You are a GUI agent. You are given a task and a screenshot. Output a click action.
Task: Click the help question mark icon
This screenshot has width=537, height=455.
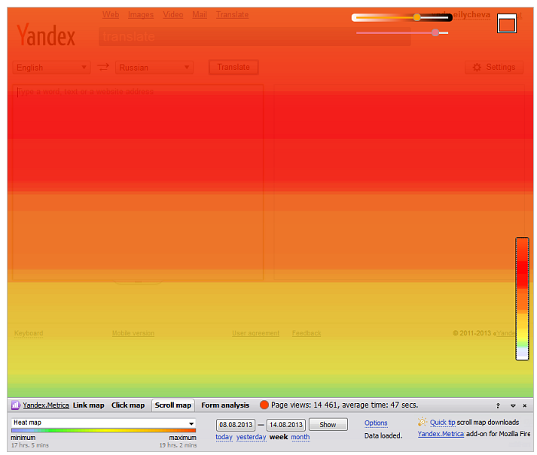click(497, 405)
